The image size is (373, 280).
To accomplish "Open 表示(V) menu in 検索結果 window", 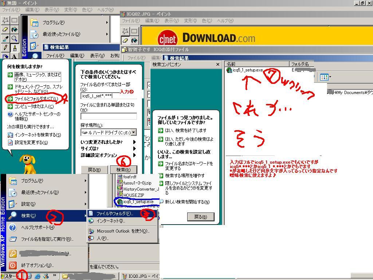I will 97,55.
